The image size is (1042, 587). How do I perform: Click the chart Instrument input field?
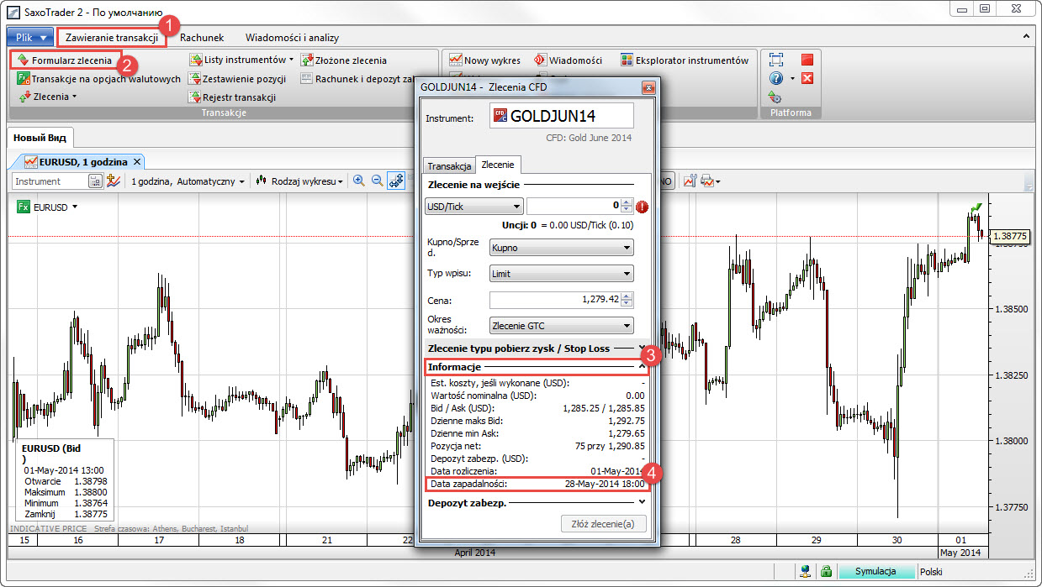click(50, 181)
